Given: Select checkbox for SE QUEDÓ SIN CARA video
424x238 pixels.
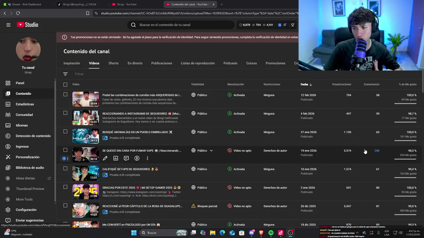Looking at the screenshot, I should [x=65, y=150].
